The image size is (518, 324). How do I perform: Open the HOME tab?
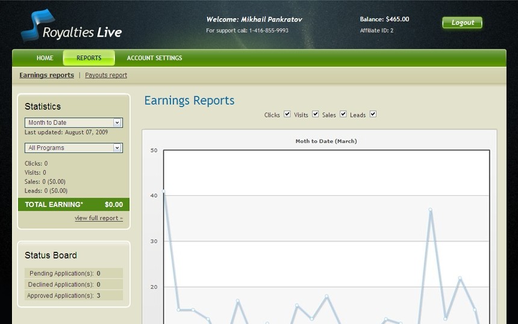pos(45,58)
